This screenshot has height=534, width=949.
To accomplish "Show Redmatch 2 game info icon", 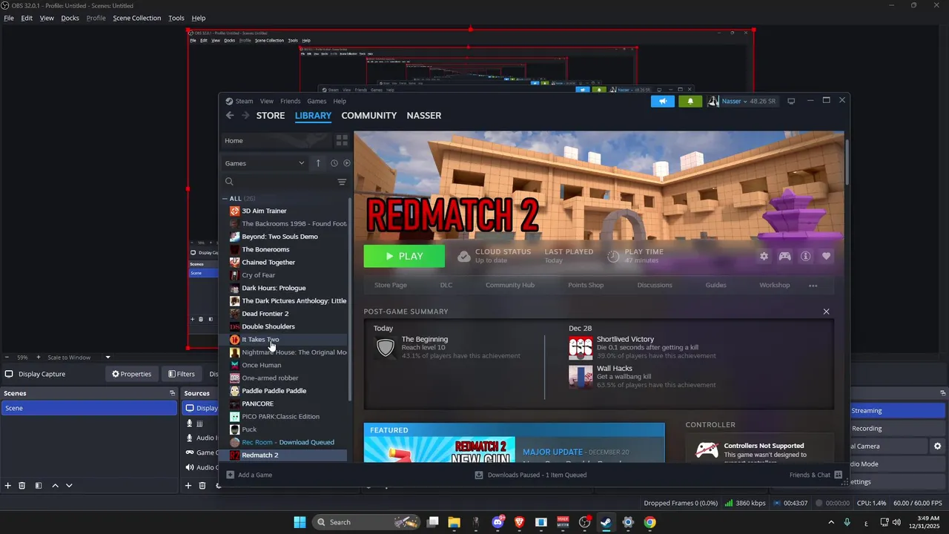I will pyautogui.click(x=805, y=257).
